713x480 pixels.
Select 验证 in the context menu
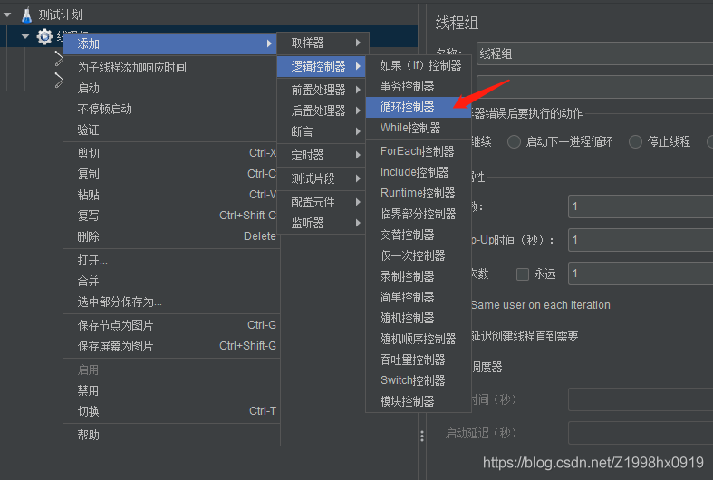[171, 130]
